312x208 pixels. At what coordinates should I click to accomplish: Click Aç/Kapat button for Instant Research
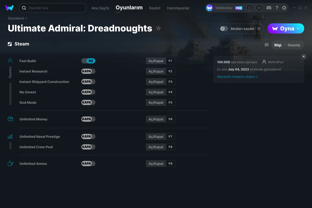156,71
